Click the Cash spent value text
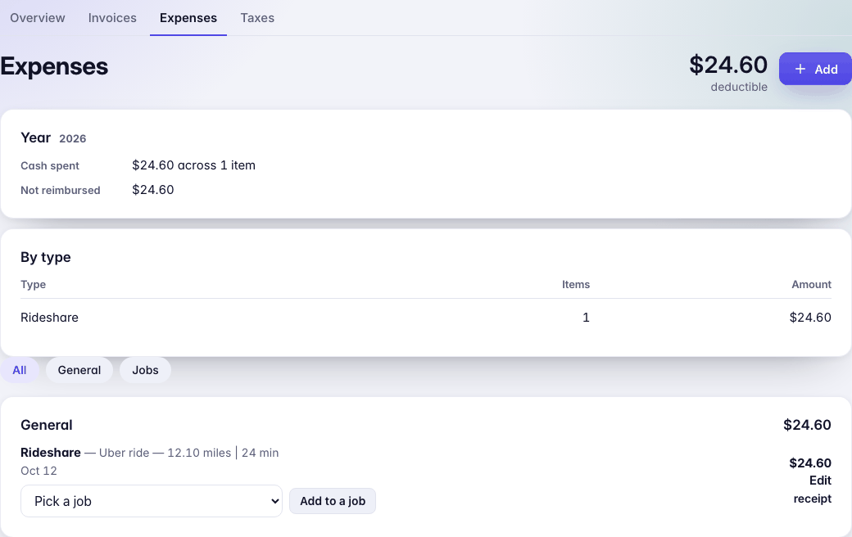Image resolution: width=852 pixels, height=537 pixels. pyautogui.click(x=193, y=165)
